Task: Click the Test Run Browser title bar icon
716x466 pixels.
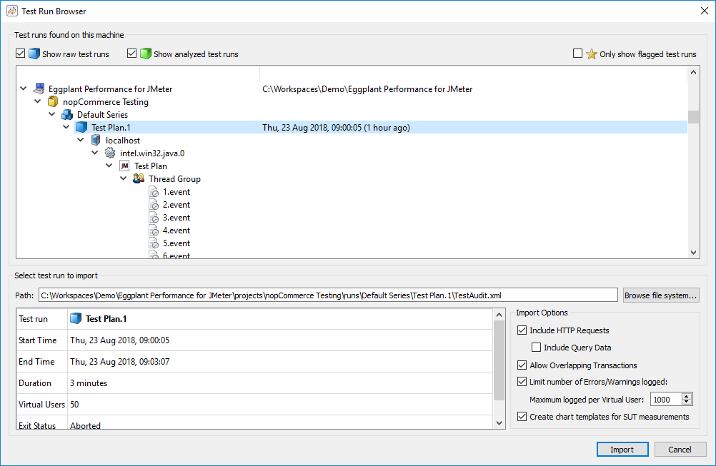Action: coord(12,11)
